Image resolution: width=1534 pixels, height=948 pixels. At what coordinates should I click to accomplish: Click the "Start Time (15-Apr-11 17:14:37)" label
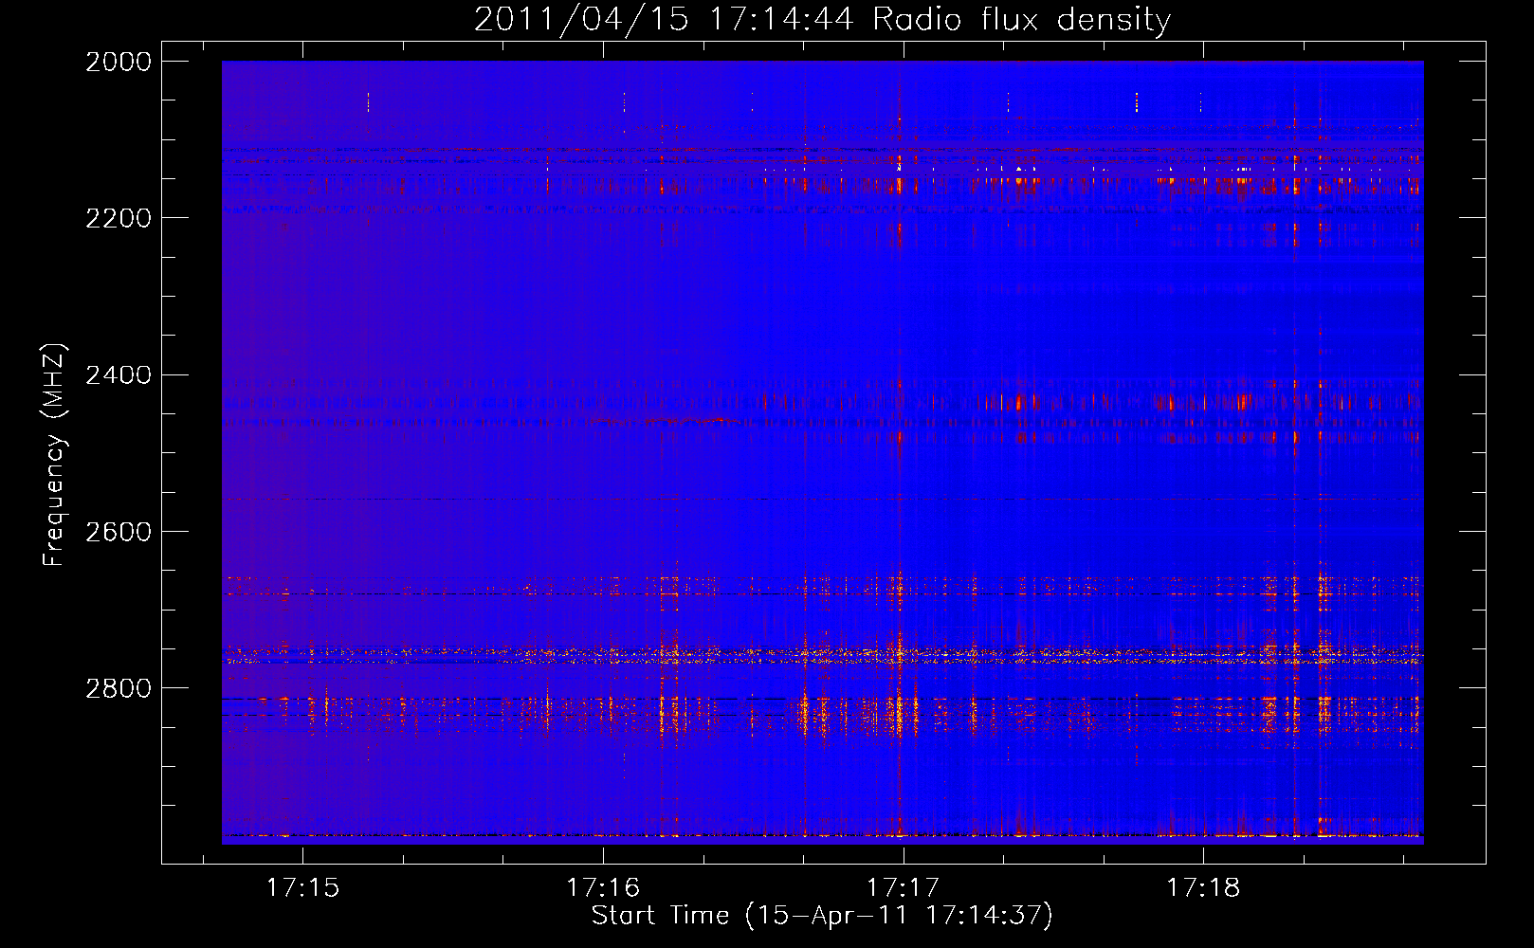tap(822, 916)
